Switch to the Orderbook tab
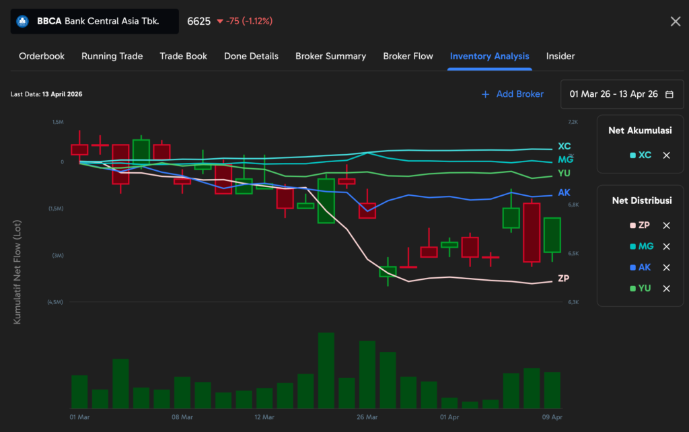Image resolution: width=689 pixels, height=432 pixels. (x=42, y=57)
